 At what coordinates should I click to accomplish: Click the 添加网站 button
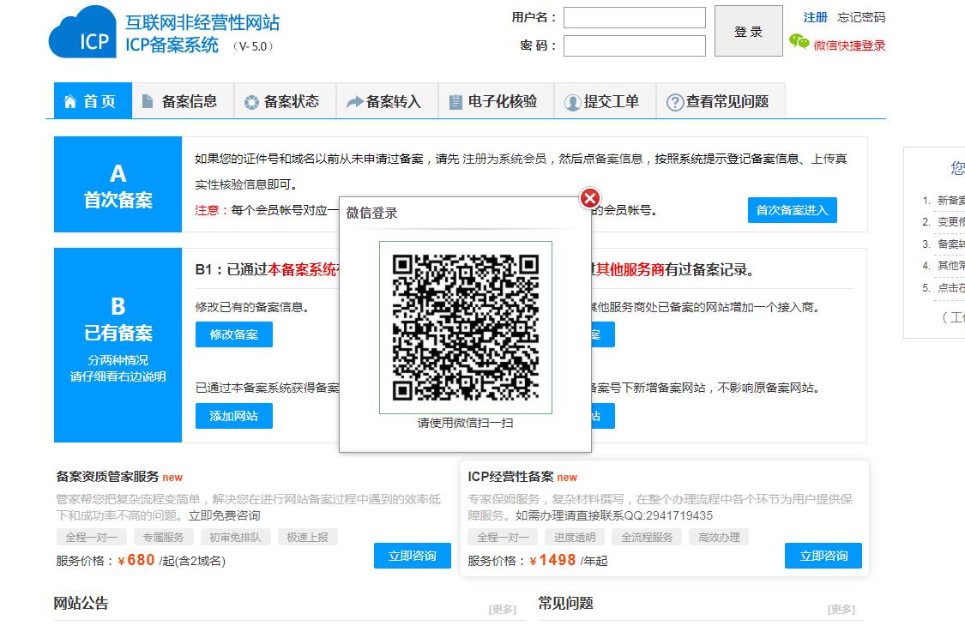coord(234,416)
